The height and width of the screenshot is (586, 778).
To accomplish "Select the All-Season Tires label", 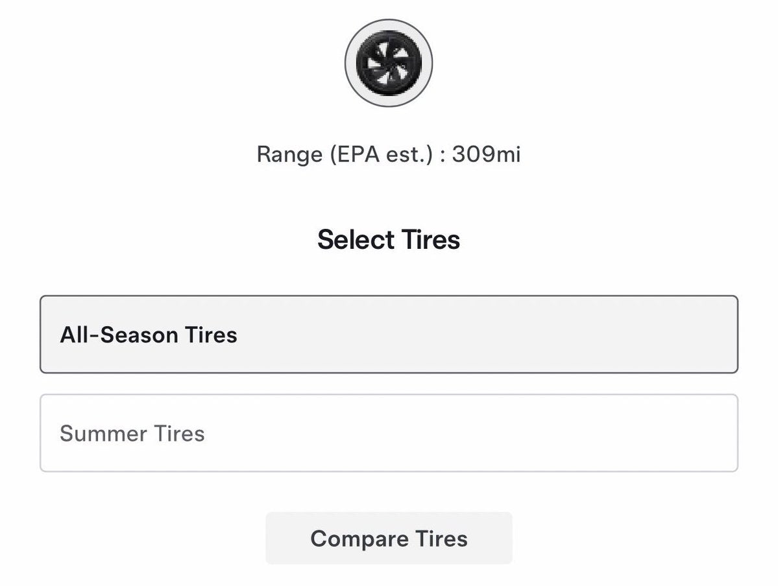I will [x=149, y=334].
